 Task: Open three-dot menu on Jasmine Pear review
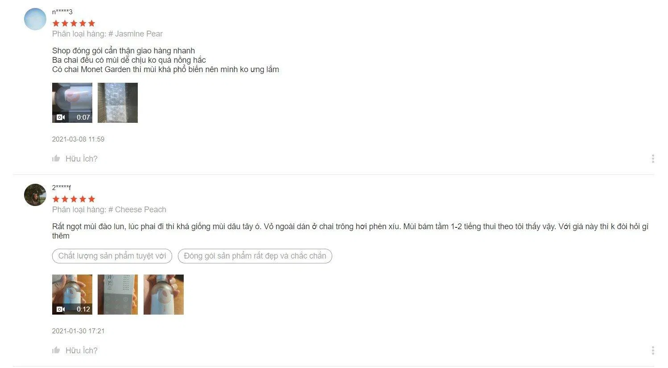(x=653, y=158)
